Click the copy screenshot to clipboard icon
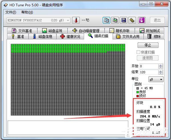This screenshot has width=171, height=140. (x=115, y=20)
